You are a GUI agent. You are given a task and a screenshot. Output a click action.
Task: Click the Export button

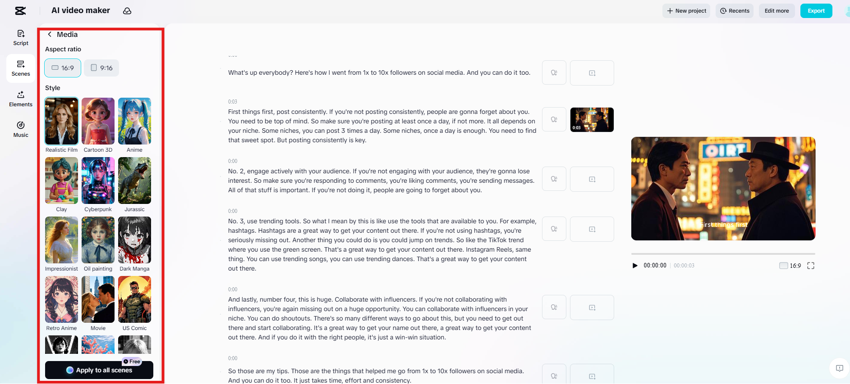[x=816, y=11]
